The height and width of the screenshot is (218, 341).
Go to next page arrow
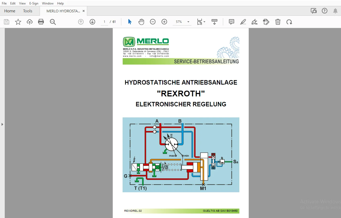click(x=92, y=22)
